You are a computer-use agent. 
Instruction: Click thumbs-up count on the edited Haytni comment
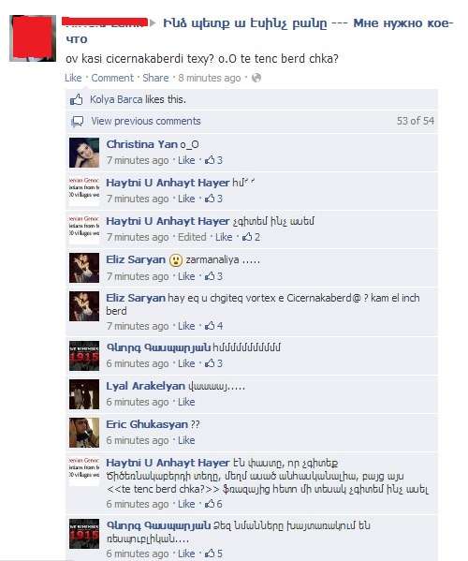[x=251, y=237]
